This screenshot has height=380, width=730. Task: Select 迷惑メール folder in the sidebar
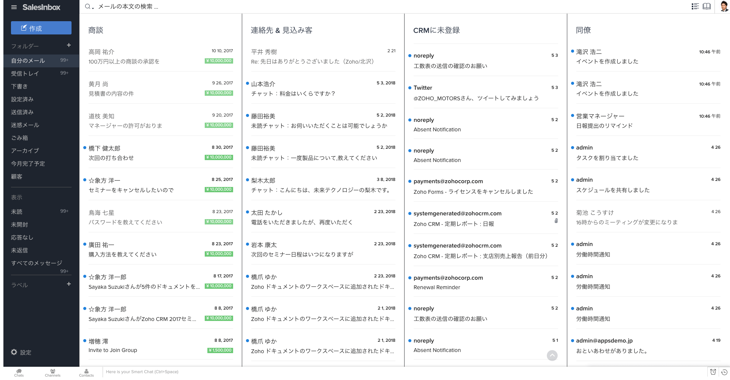point(25,125)
